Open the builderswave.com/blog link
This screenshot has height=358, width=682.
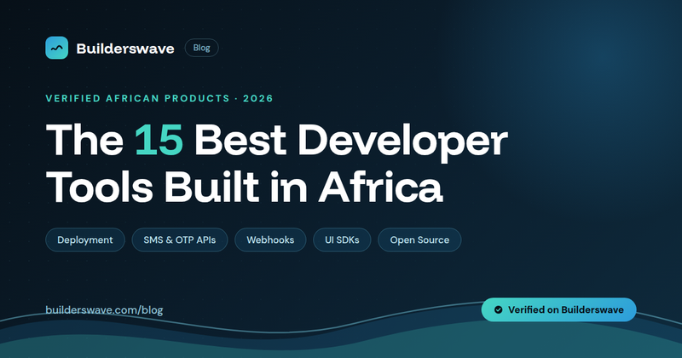pyautogui.click(x=104, y=310)
